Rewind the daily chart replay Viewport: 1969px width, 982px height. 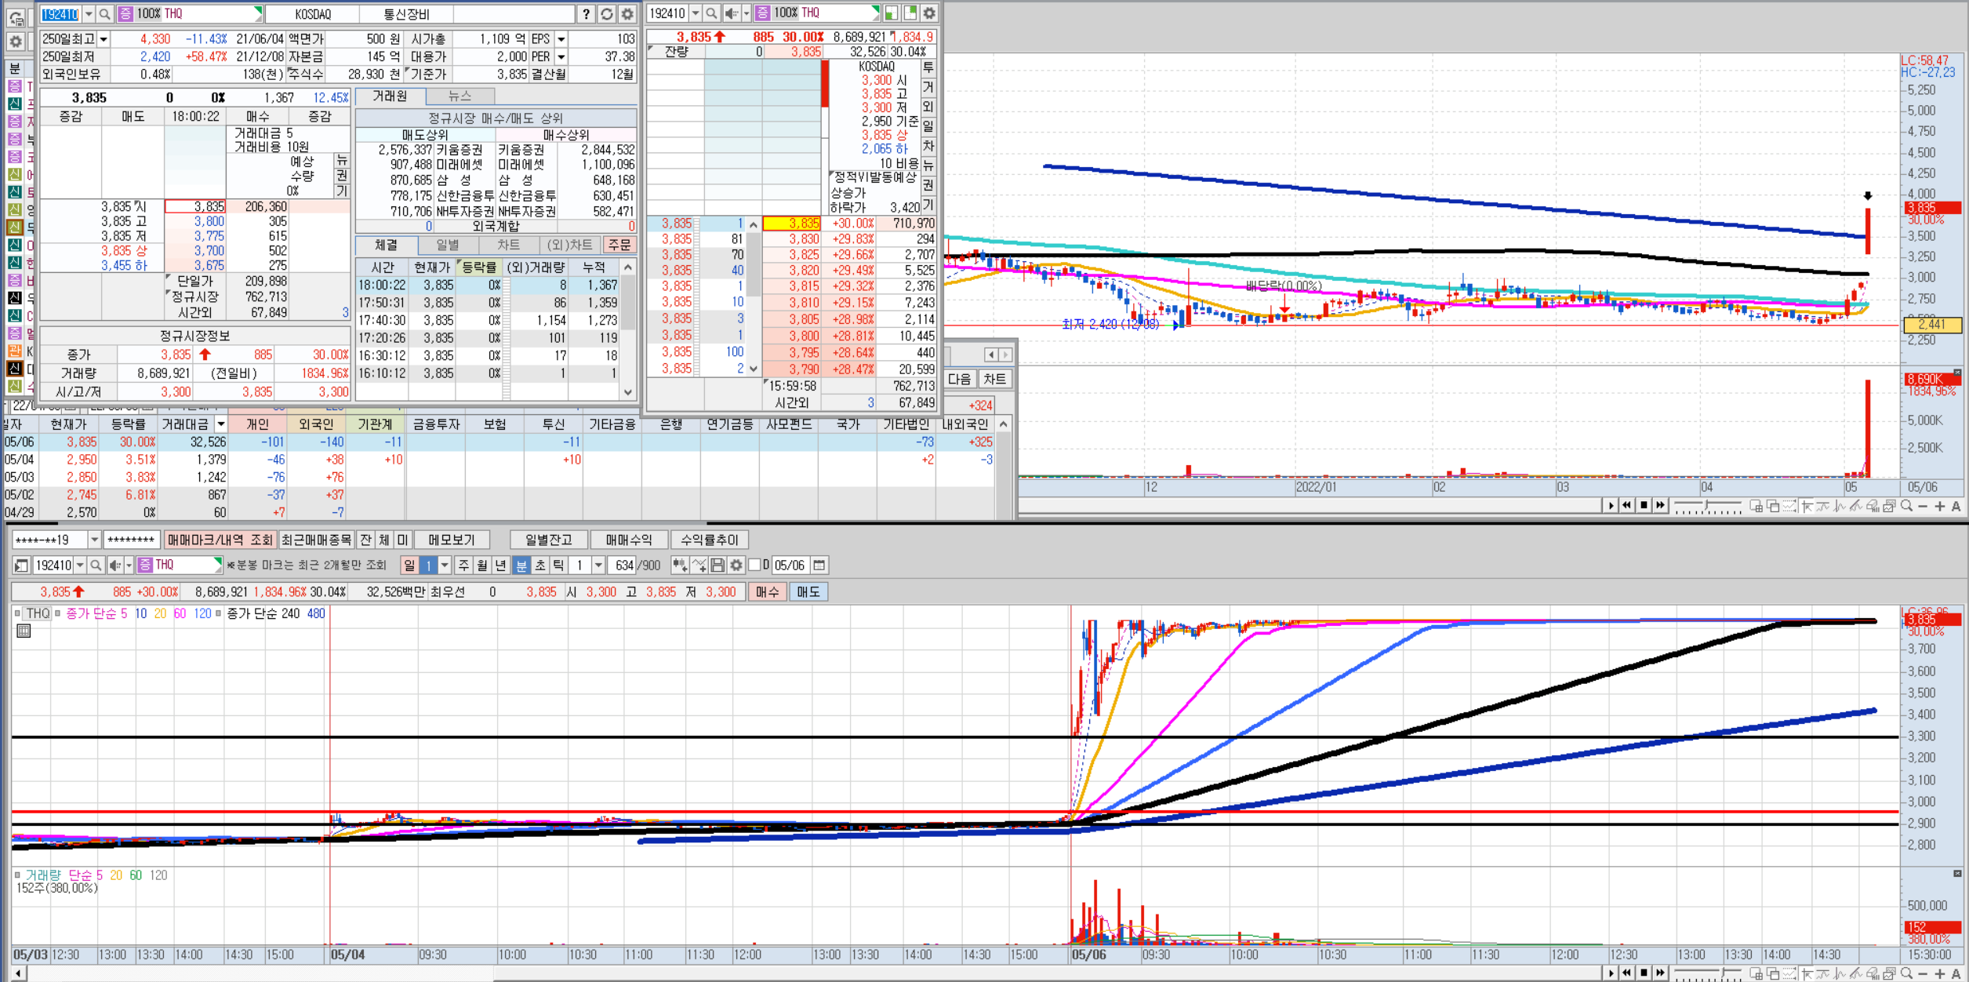point(1626,506)
